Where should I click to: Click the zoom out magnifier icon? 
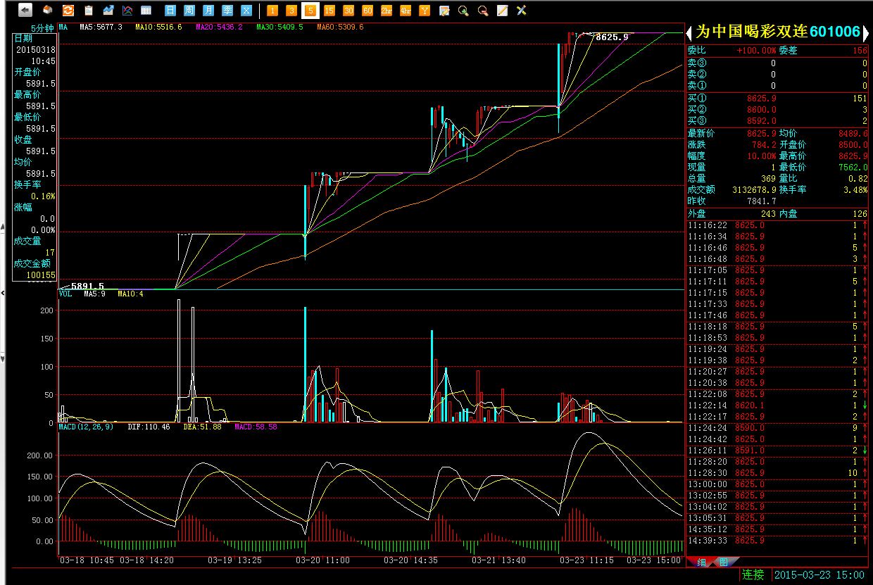pyautogui.click(x=483, y=11)
